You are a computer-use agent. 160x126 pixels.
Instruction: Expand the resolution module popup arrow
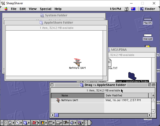54,123
